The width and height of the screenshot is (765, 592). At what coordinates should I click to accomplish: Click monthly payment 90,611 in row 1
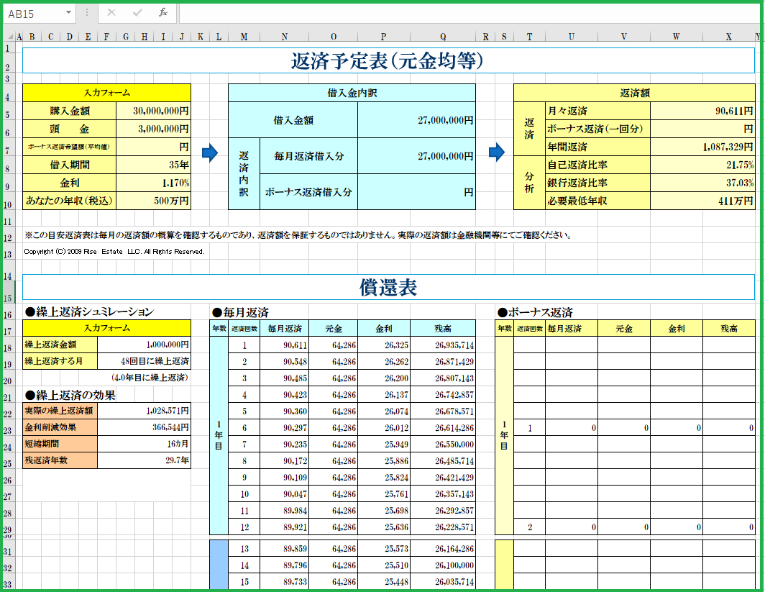(x=285, y=345)
